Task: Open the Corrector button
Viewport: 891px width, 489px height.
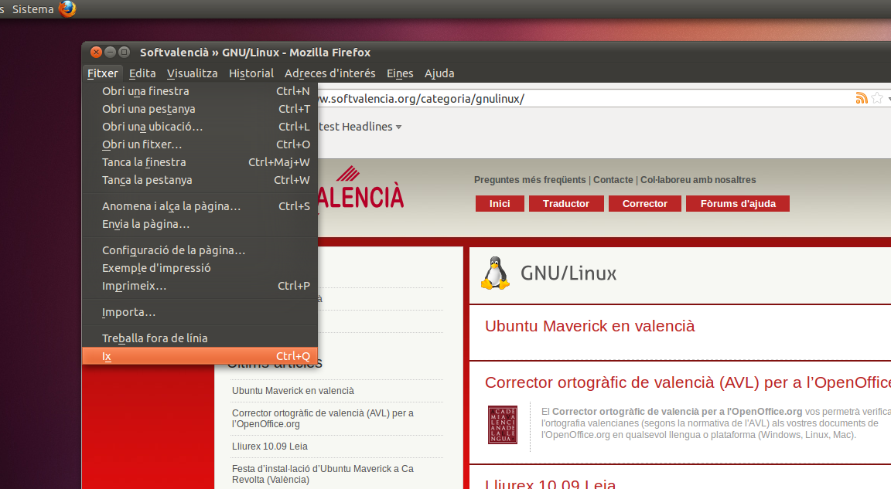Action: [x=644, y=204]
